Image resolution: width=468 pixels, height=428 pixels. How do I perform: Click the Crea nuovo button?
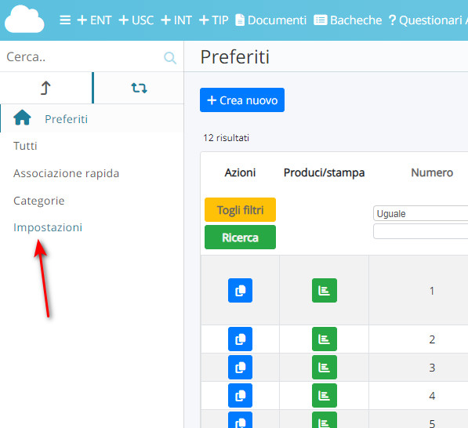[x=242, y=100]
